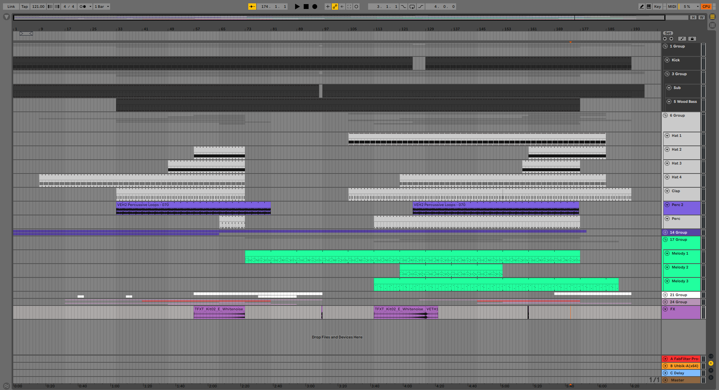Click the 121.00 tempo field

point(38,6)
